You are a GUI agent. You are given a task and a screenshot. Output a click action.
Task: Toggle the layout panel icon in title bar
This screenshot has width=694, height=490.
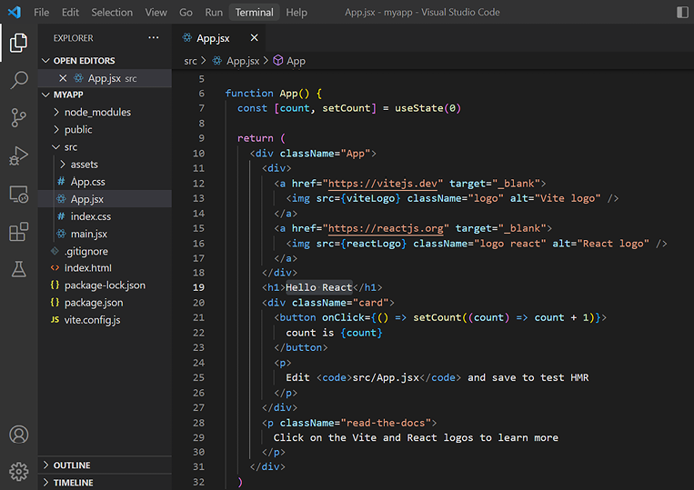point(682,12)
